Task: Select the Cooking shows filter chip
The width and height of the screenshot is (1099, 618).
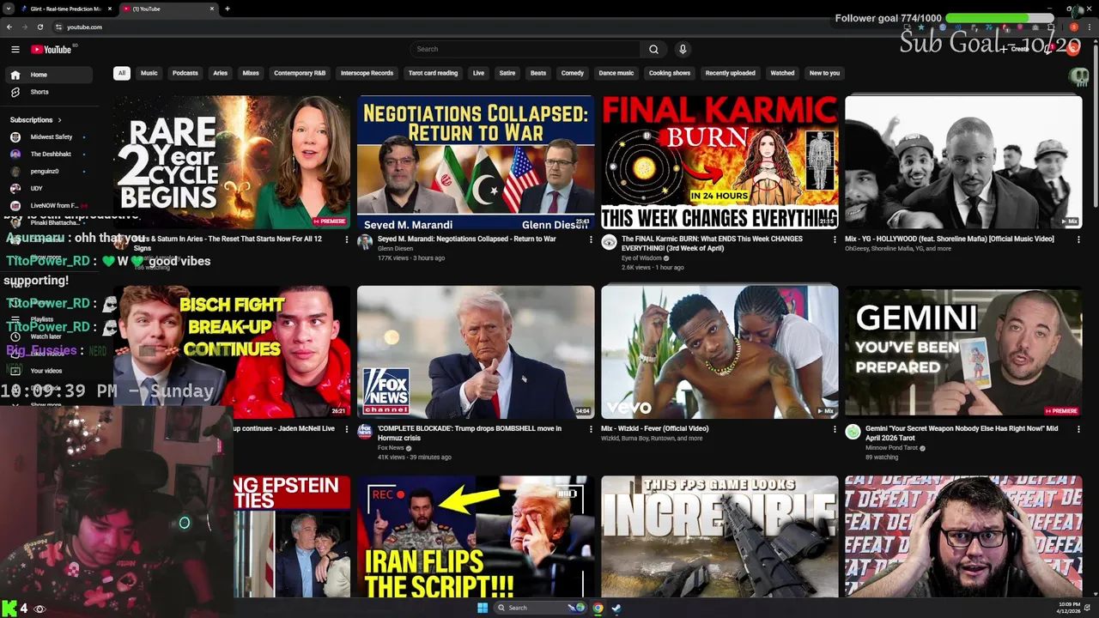Action: coord(670,73)
